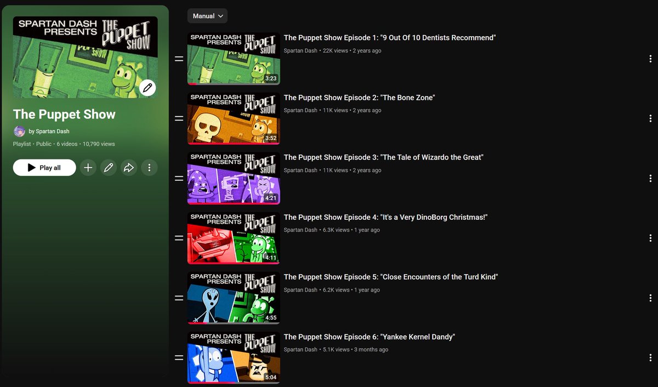Open three-dot menu for Episode 2
Image resolution: width=658 pixels, height=387 pixels.
(650, 118)
